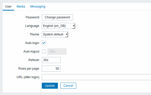Enable the Auto-logout checkbox
Image resolution: width=151 pixels, height=95 pixels.
[44, 51]
